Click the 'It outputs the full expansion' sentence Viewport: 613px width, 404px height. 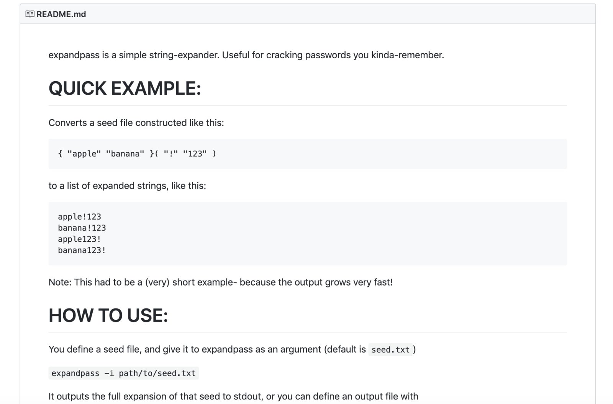pos(233,396)
